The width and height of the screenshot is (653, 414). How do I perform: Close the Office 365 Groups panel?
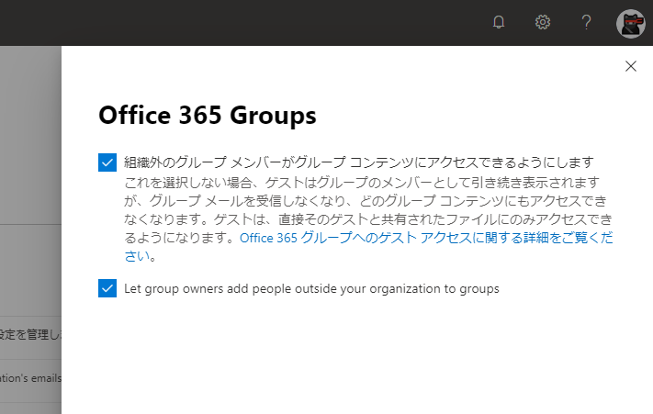point(630,66)
